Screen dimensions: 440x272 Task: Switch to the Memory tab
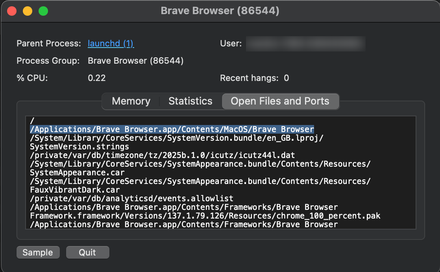tap(131, 101)
